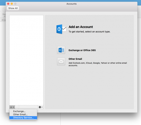Screen dimensions: 141x125
Task: Click the Outlook logo icon
Action: point(61,29)
